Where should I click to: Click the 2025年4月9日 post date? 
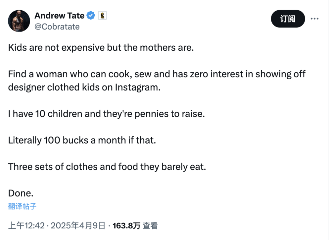pyautogui.click(x=78, y=226)
